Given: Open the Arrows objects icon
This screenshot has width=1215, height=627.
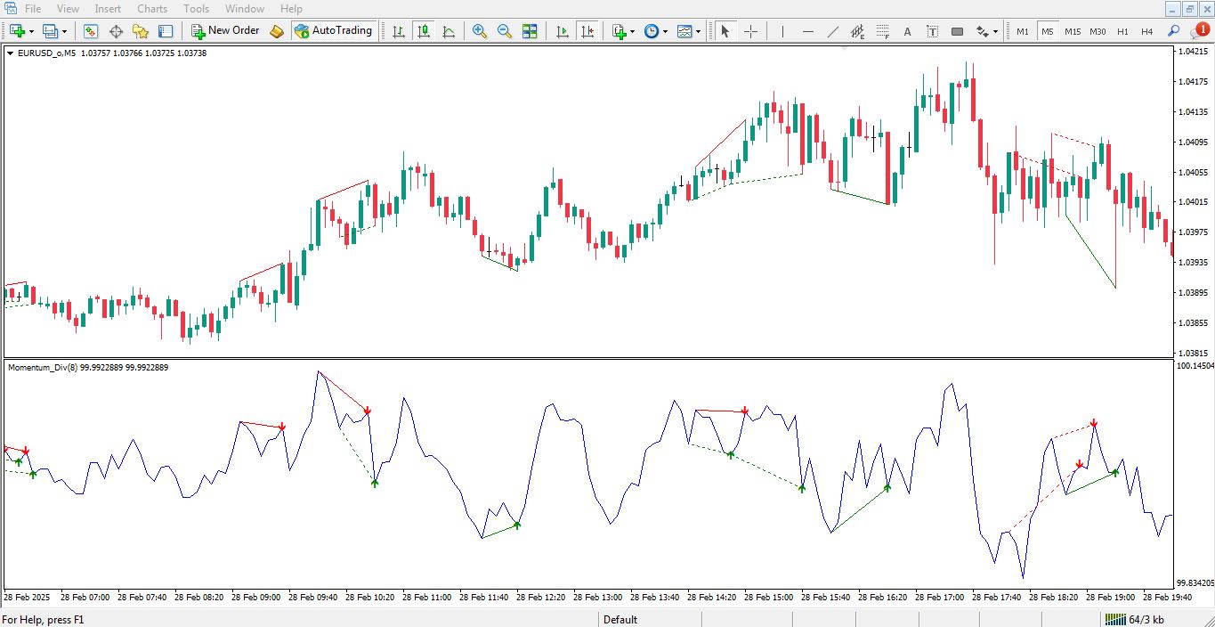Looking at the screenshot, I should click(x=982, y=31).
